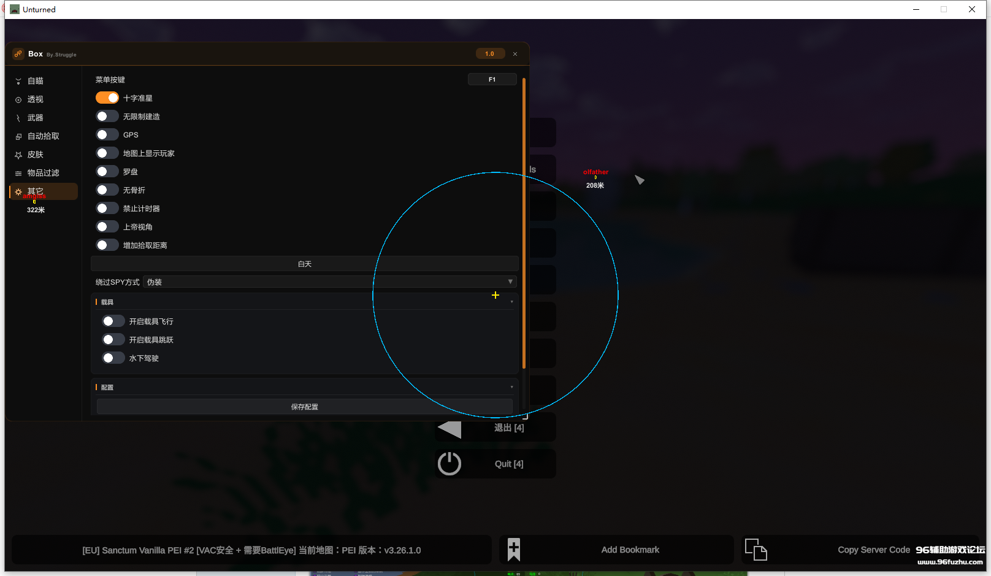Open the 武器 weapon sidebar tab
991x576 pixels.
[36, 118]
